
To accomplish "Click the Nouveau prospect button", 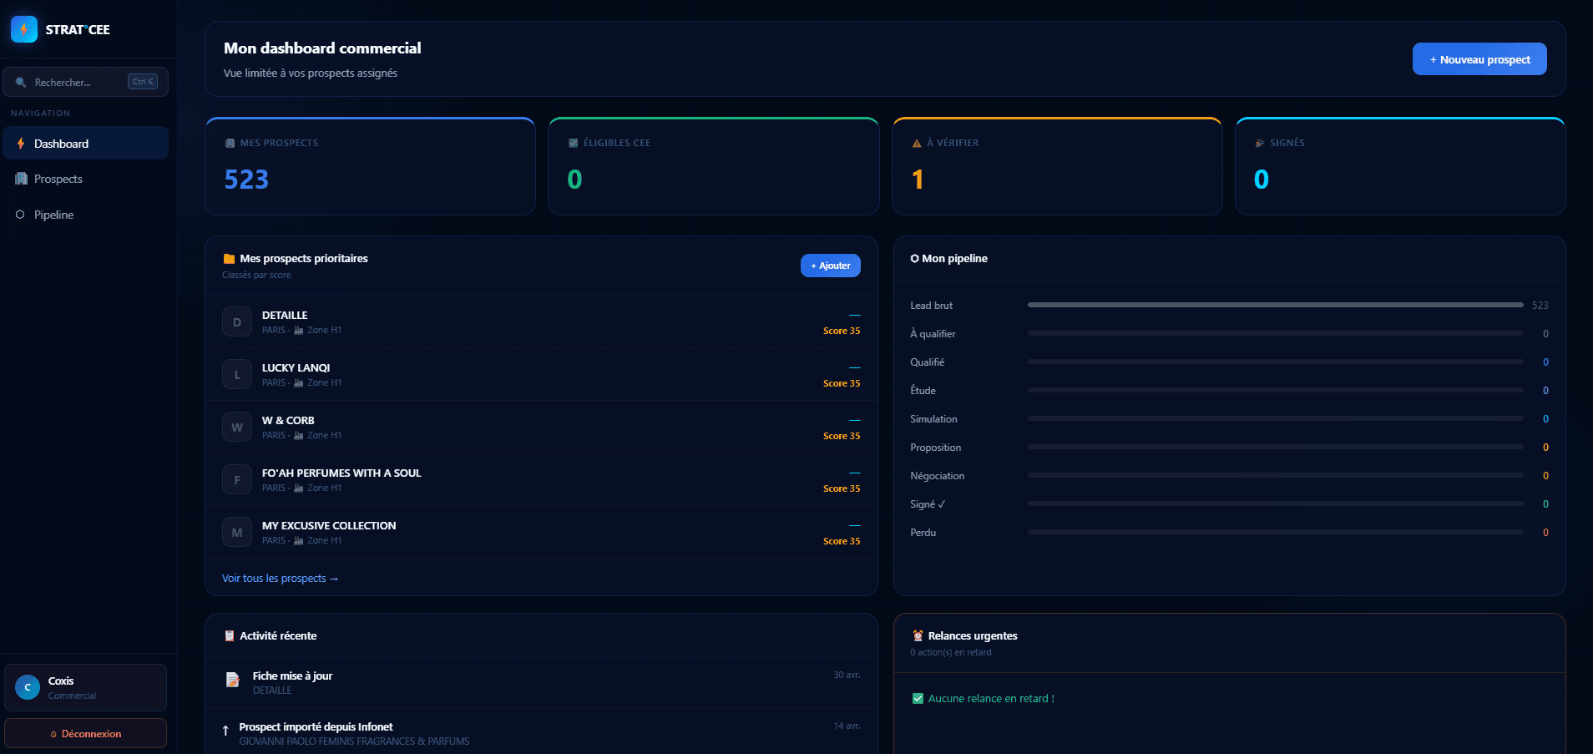I will pos(1479,59).
